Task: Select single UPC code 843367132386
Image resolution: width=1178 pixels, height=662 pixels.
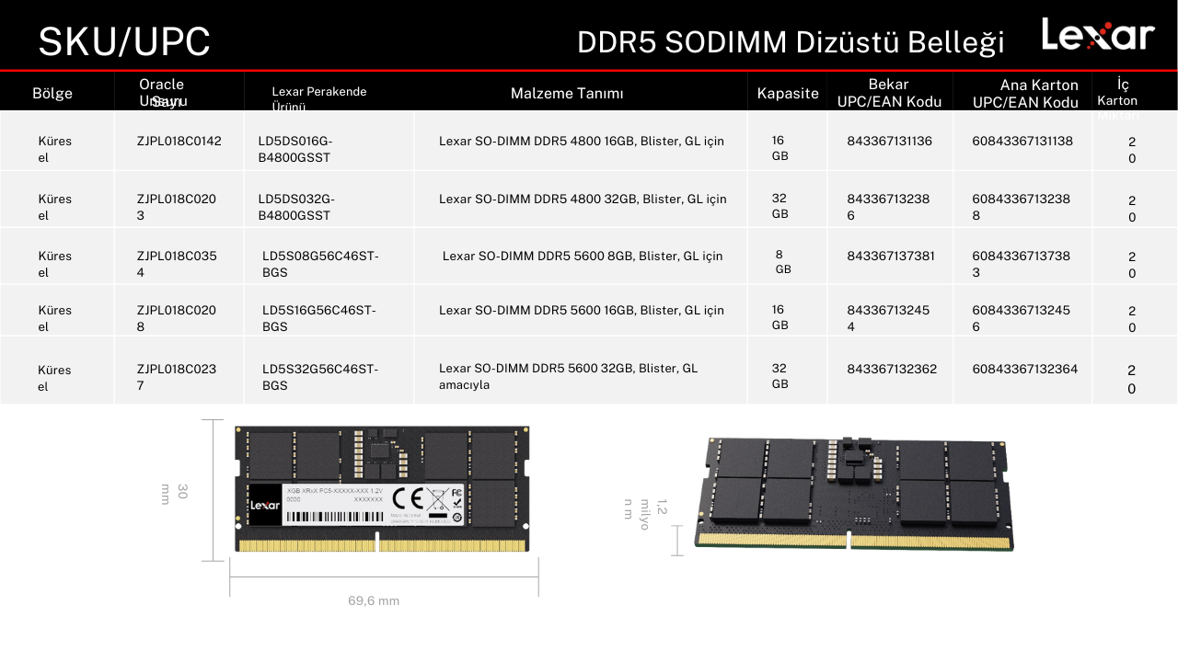Action: pyautogui.click(x=888, y=207)
